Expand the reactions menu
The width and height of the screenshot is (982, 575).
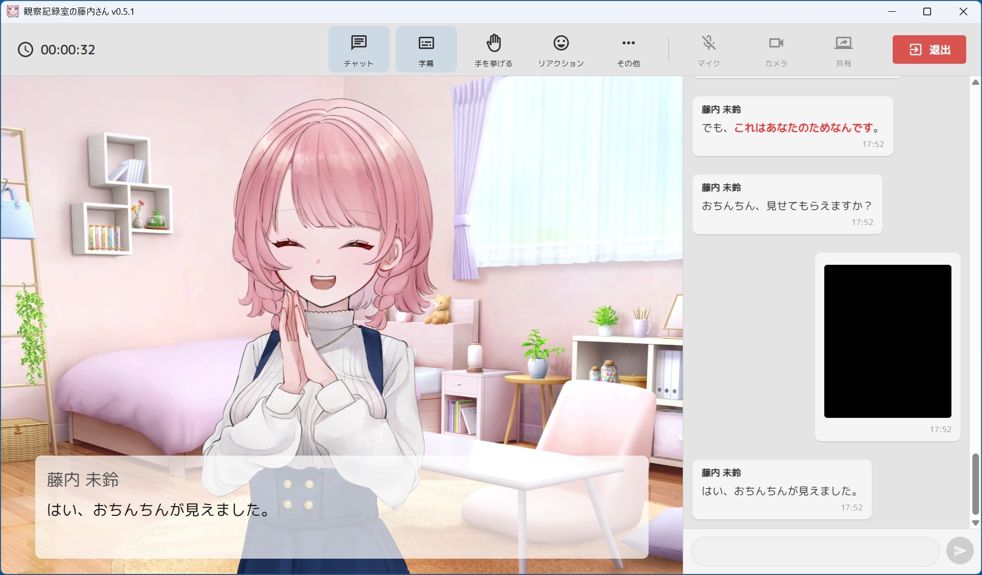pyautogui.click(x=560, y=49)
